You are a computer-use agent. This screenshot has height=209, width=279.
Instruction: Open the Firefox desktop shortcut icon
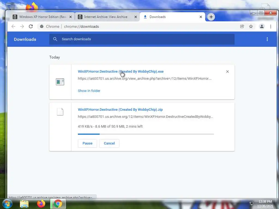coord(32,7)
